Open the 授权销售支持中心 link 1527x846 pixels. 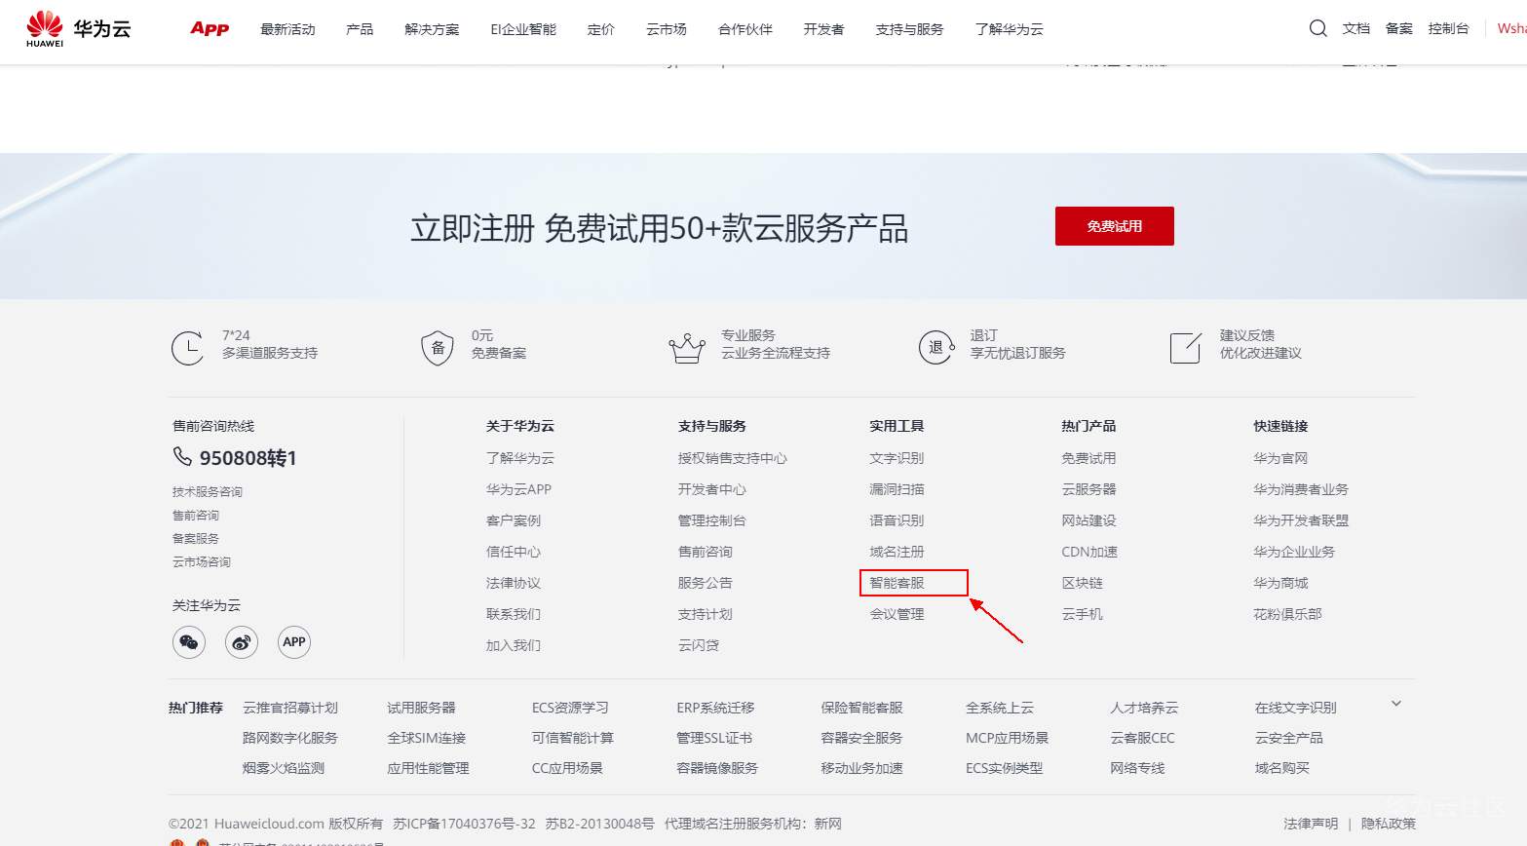point(733,458)
